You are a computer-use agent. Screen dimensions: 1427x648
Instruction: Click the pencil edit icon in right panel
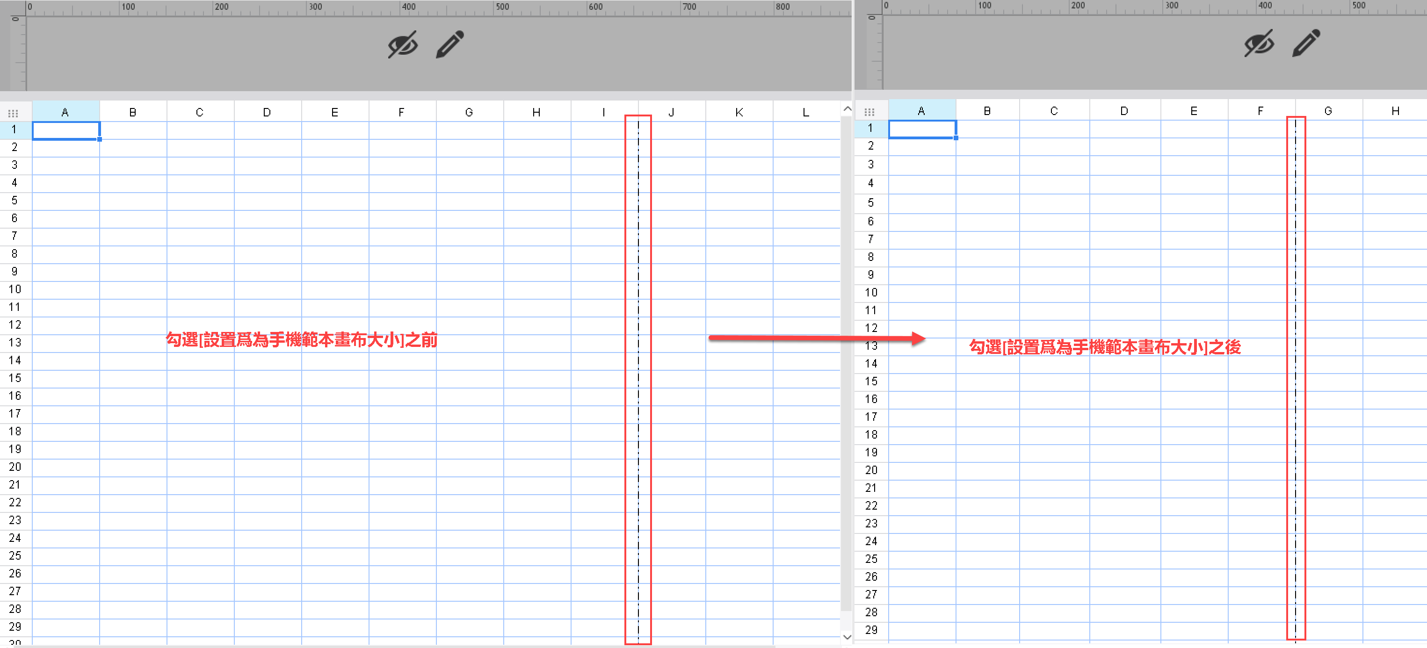point(1306,43)
